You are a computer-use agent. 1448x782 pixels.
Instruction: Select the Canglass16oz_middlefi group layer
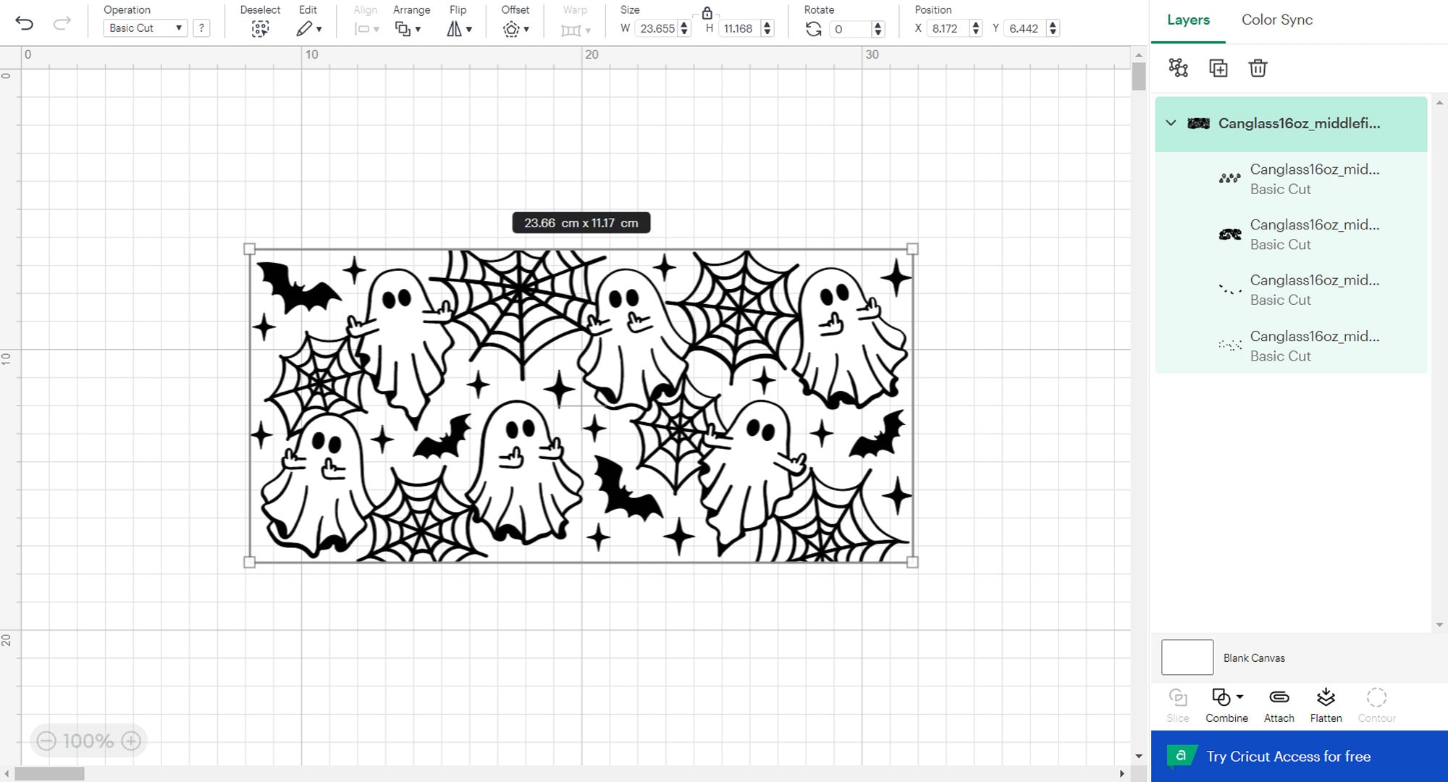coord(1291,124)
